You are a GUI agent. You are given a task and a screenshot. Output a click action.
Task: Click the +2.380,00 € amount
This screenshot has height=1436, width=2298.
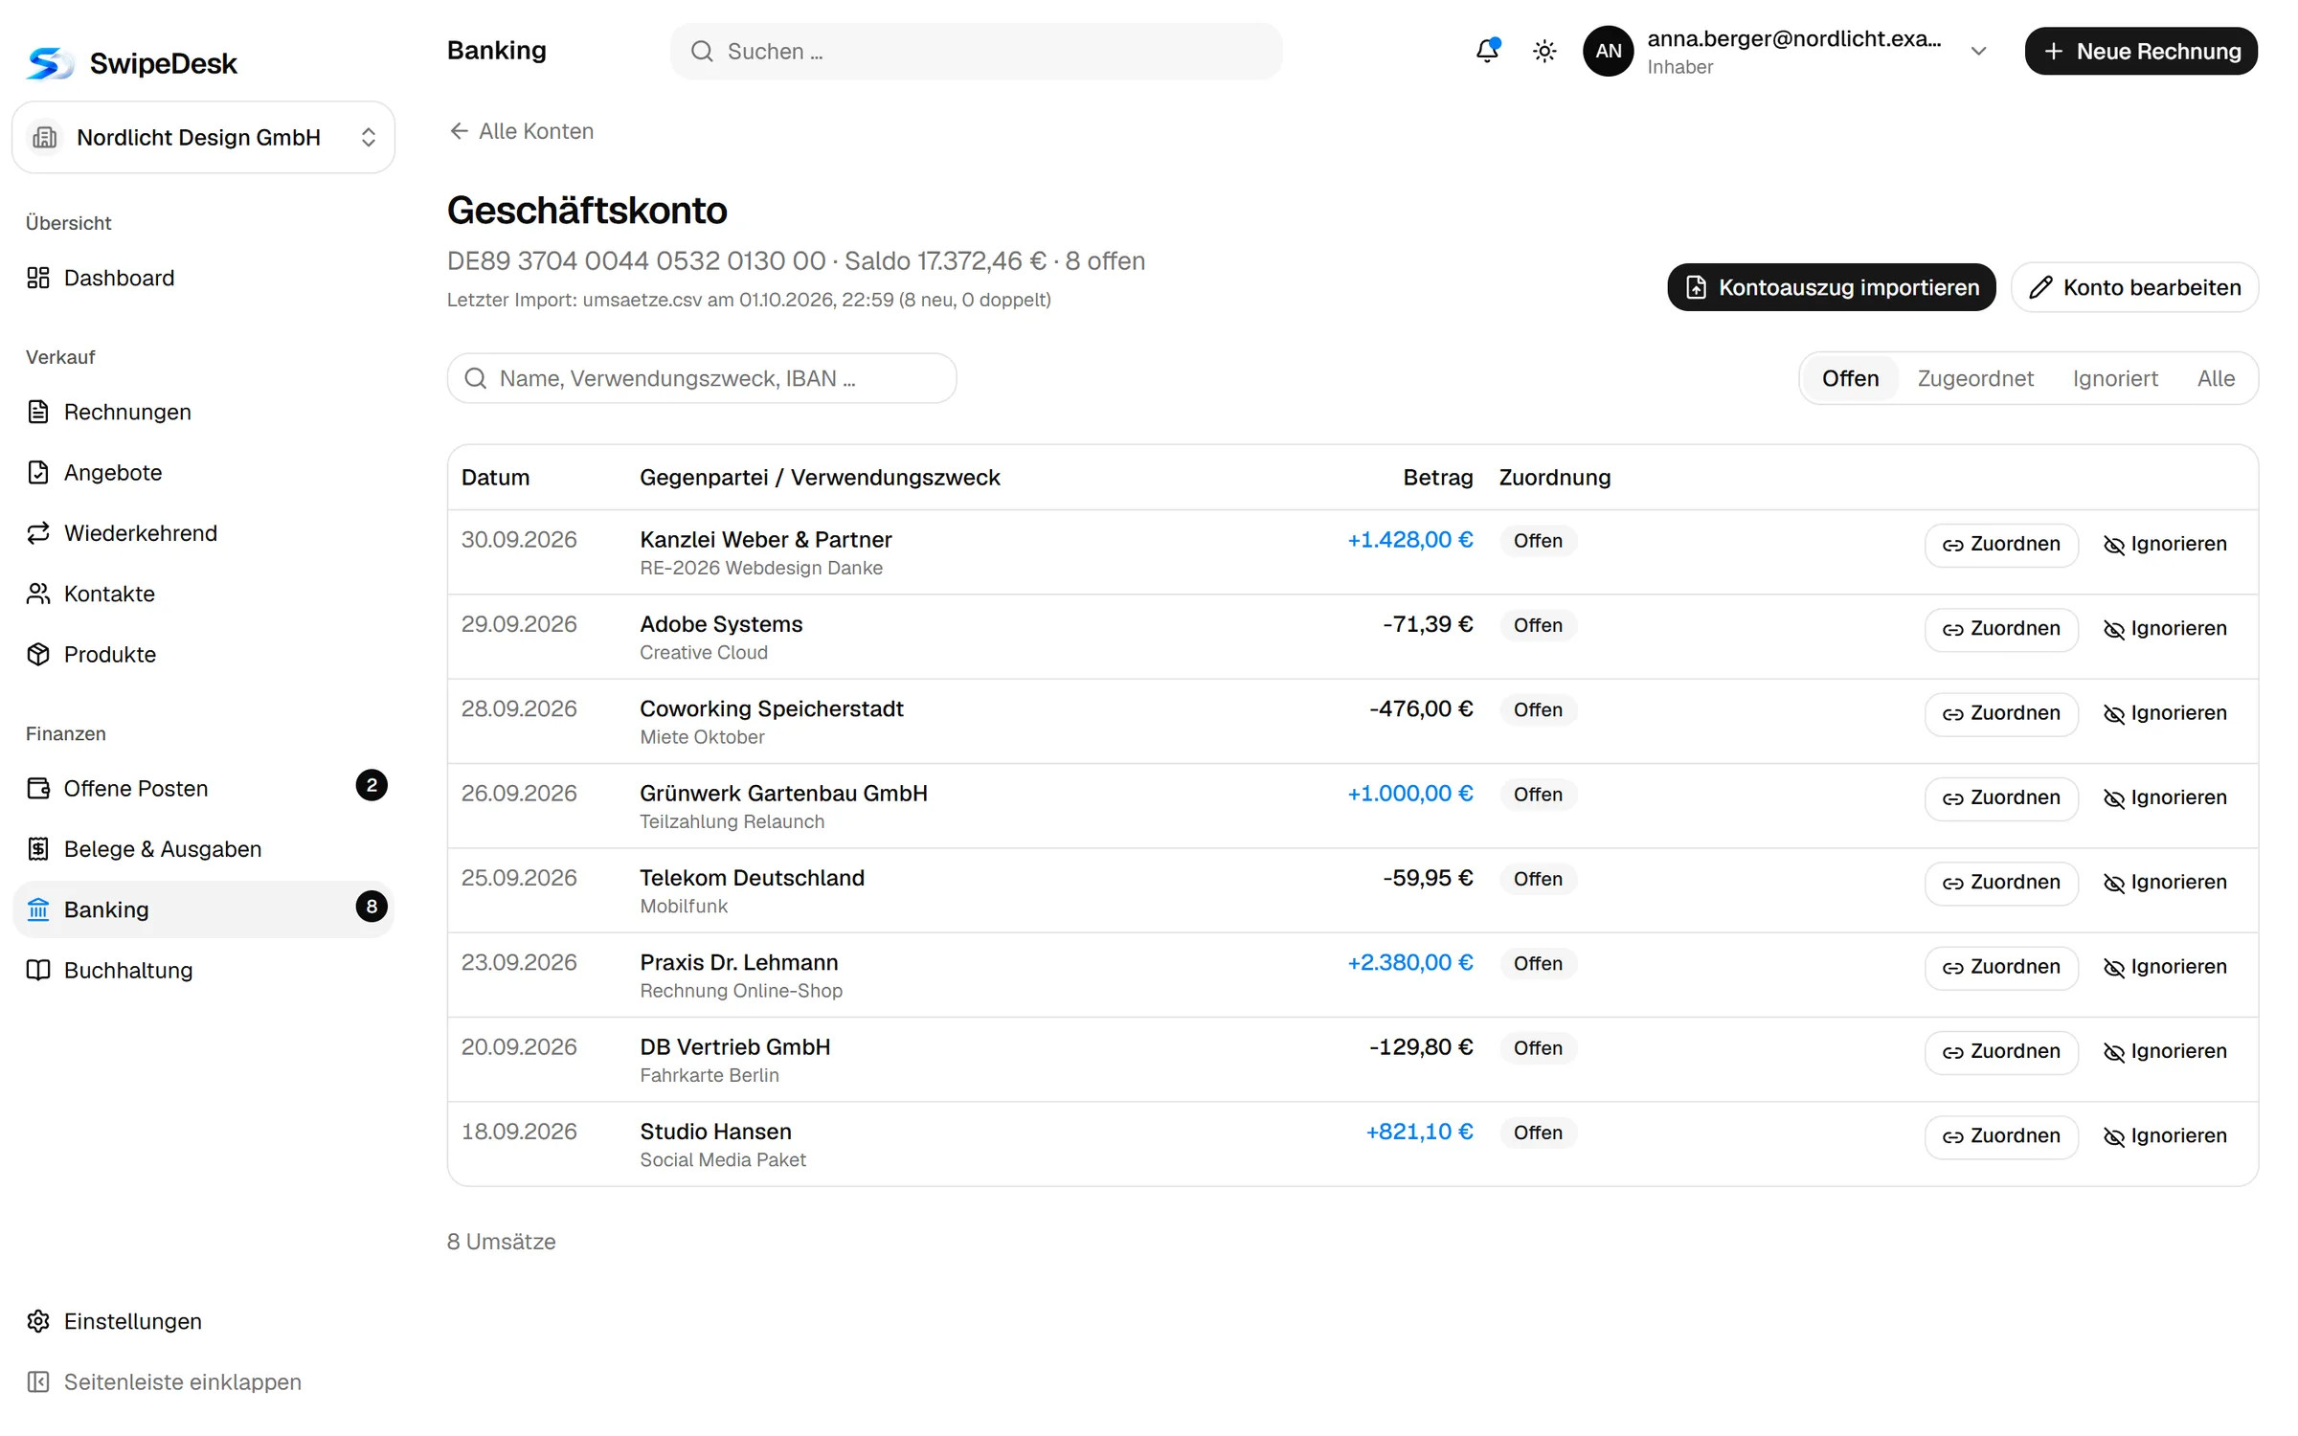click(x=1409, y=962)
